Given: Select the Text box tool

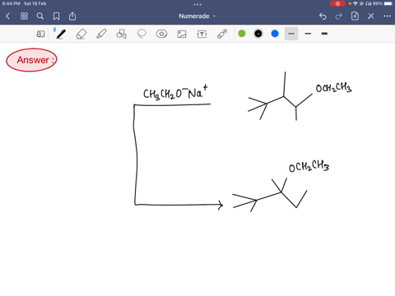Looking at the screenshot, I should [x=202, y=34].
